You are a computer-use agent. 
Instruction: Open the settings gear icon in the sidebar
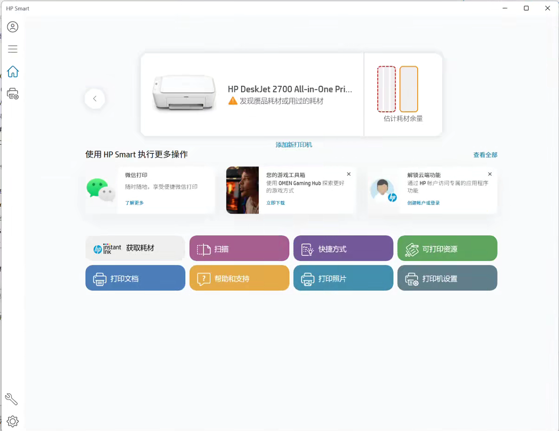click(x=12, y=421)
